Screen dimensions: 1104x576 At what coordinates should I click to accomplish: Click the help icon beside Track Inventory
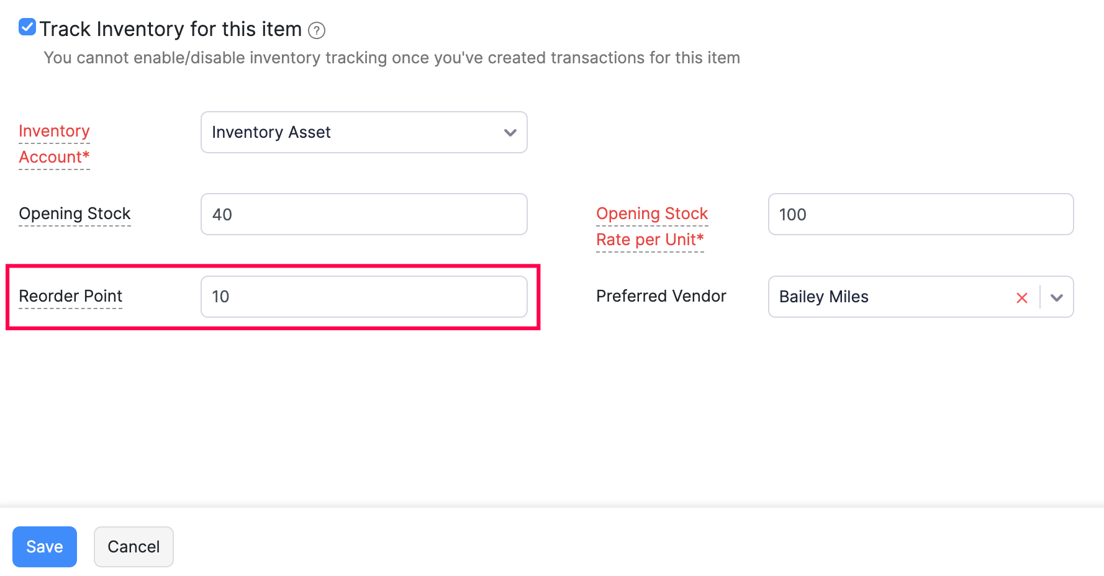(317, 30)
